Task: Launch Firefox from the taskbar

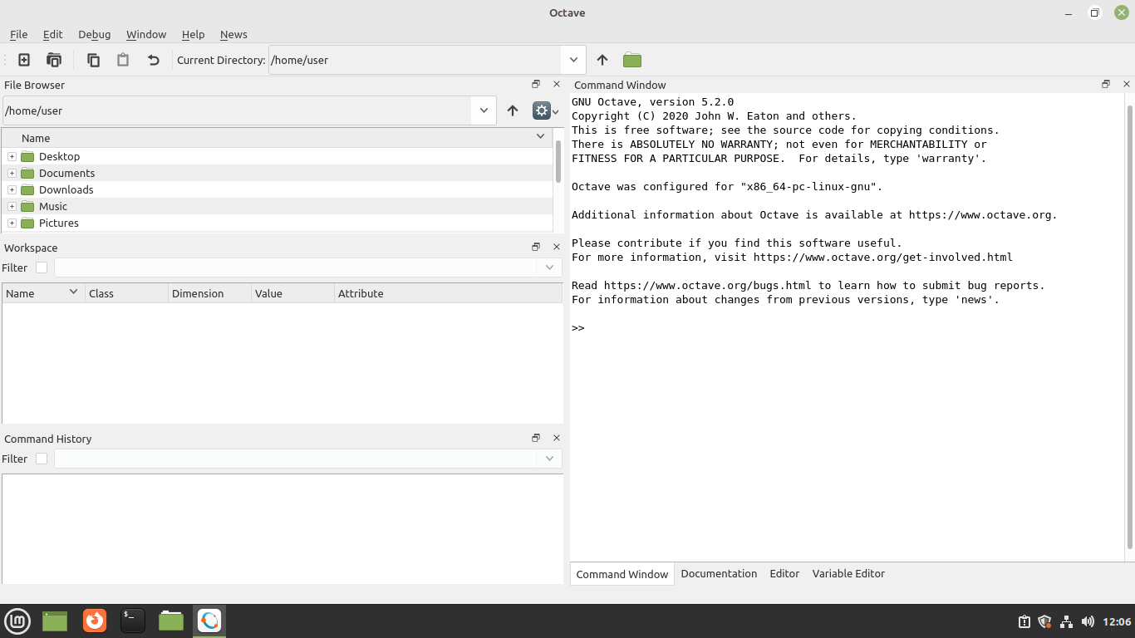Action: click(95, 621)
